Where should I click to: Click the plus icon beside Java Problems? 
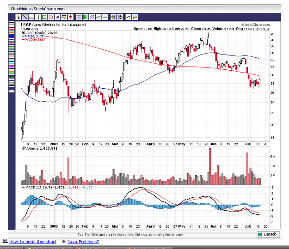pos(64,241)
